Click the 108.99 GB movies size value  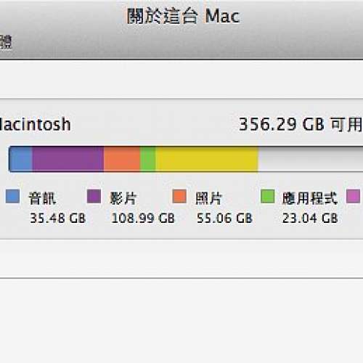pos(143,218)
